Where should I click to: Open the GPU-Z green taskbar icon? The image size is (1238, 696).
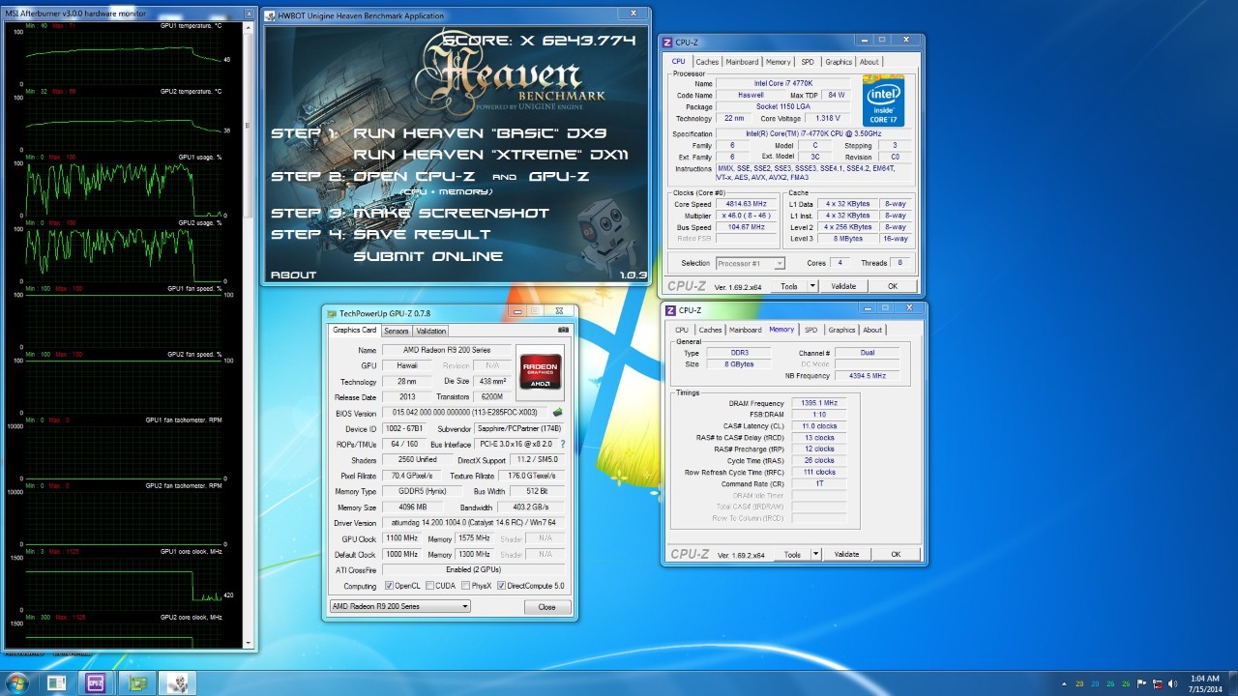click(x=138, y=683)
